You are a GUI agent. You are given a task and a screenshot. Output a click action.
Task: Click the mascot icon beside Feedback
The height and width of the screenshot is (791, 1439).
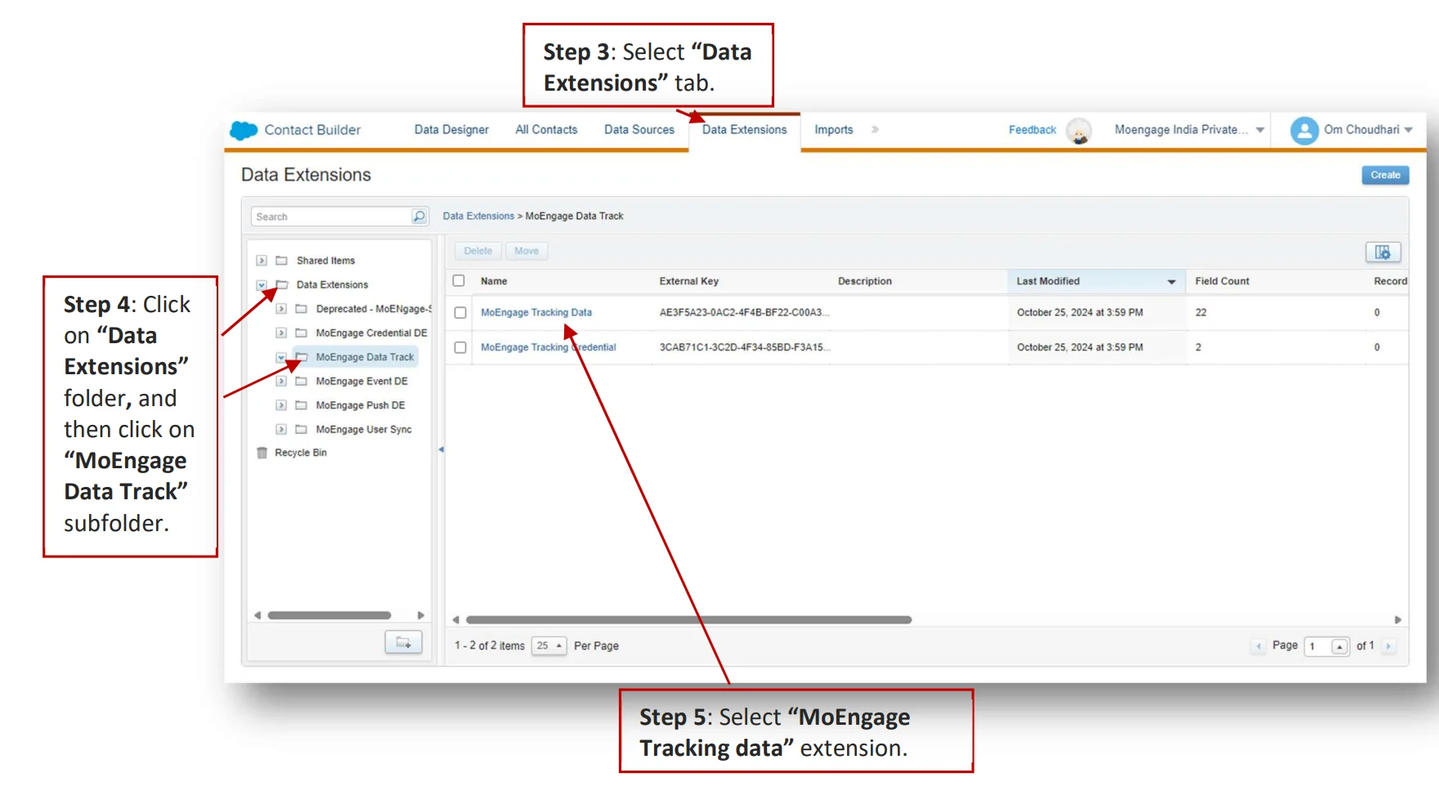click(1080, 131)
